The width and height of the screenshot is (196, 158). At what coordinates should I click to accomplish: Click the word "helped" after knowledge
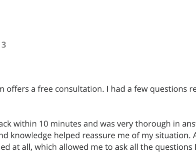67,136
